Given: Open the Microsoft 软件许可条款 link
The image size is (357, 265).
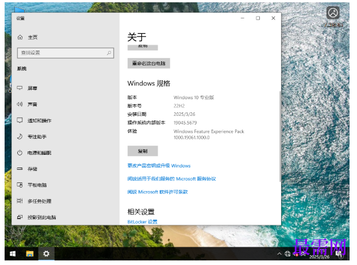Looking at the screenshot, I should (158, 192).
